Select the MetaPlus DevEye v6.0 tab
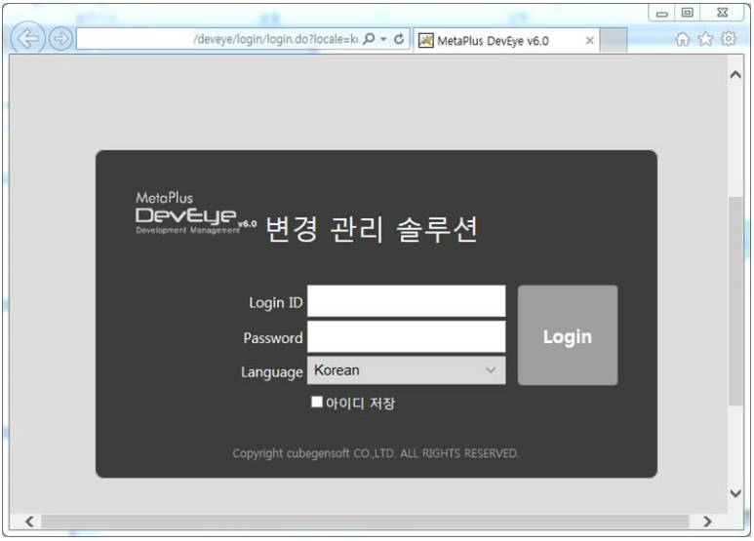The height and width of the screenshot is (541, 754). tap(506, 40)
